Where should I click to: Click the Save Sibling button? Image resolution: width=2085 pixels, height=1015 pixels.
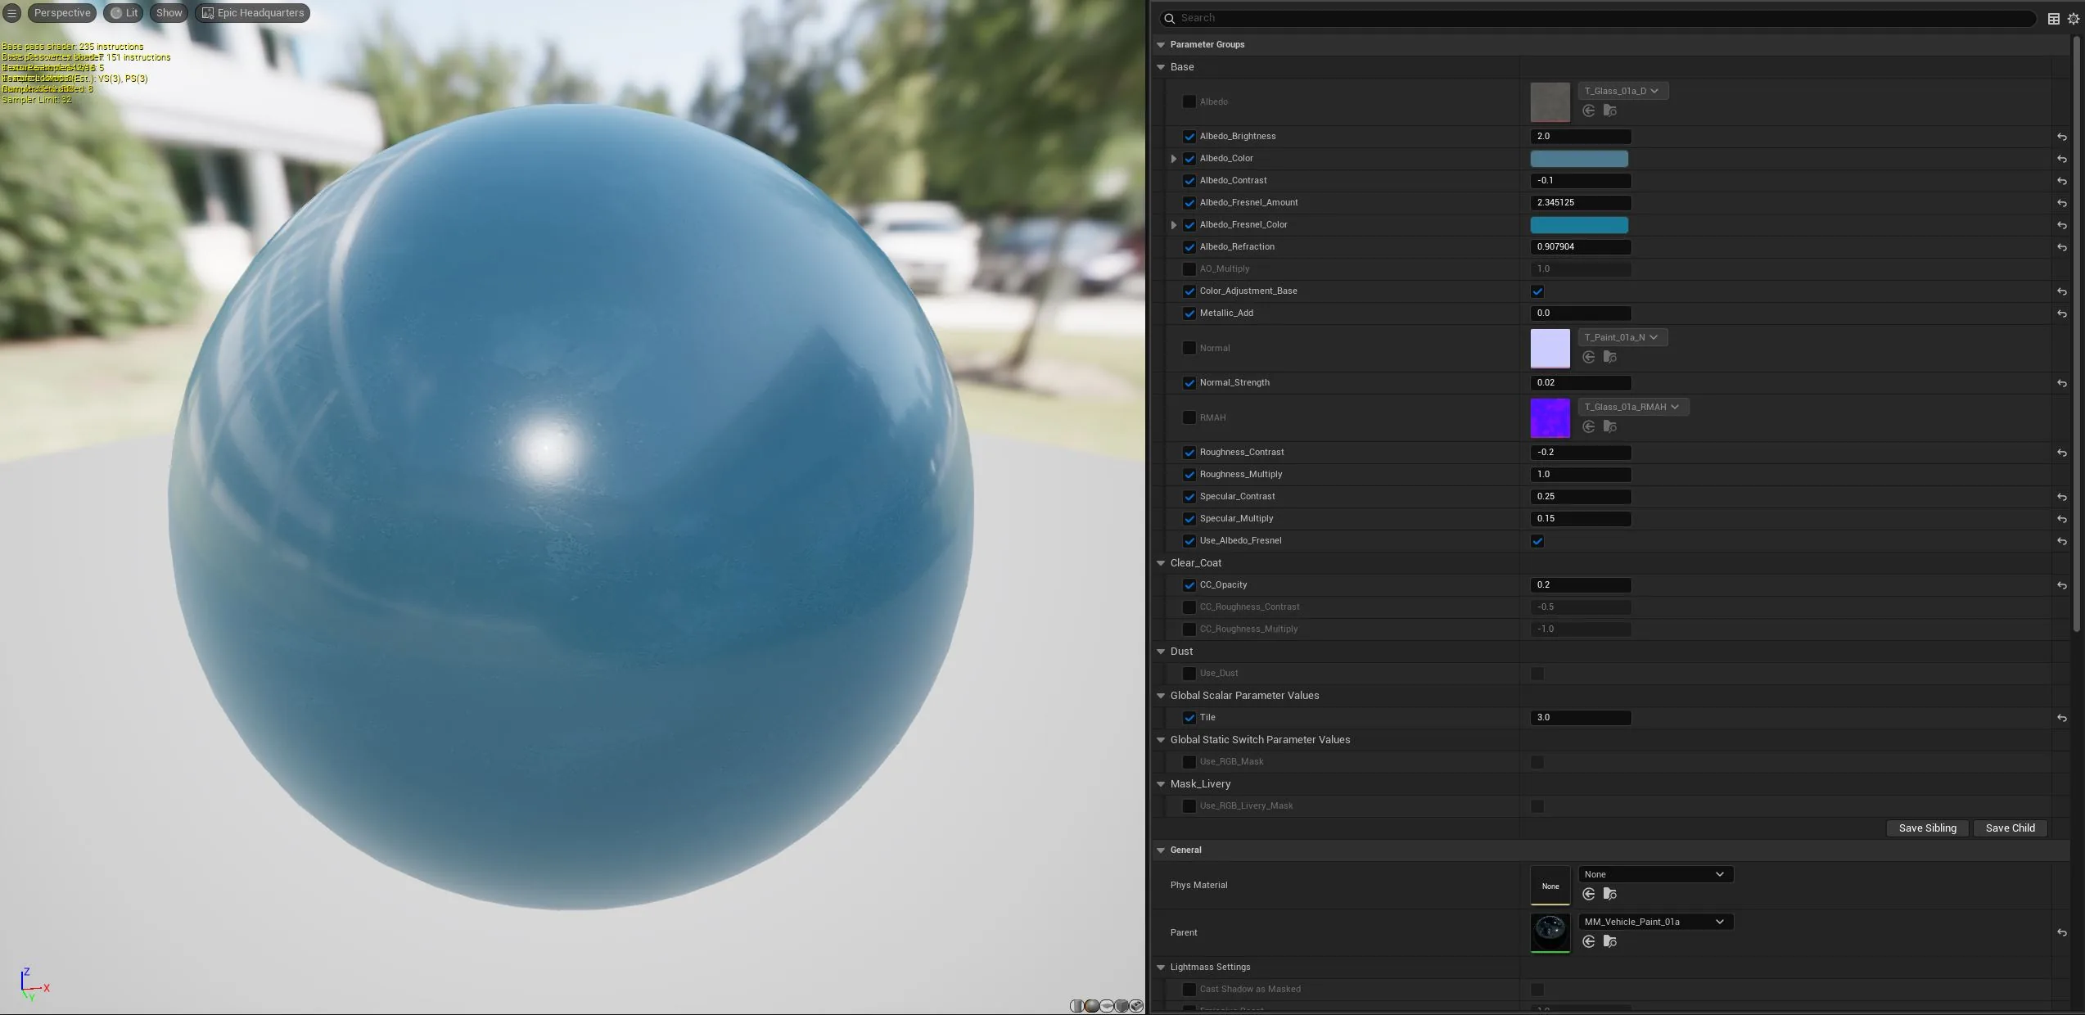pos(1927,828)
